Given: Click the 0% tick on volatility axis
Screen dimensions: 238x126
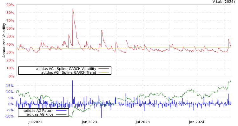Looking at the screenshot, I should coord(11,76).
